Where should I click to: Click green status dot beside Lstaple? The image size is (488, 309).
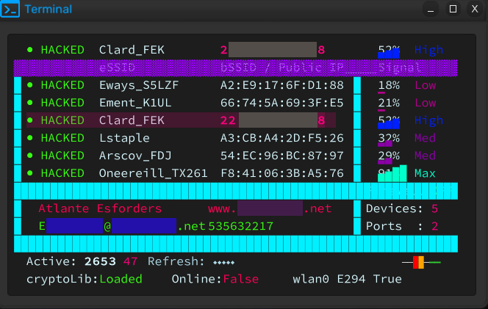[x=30, y=138]
